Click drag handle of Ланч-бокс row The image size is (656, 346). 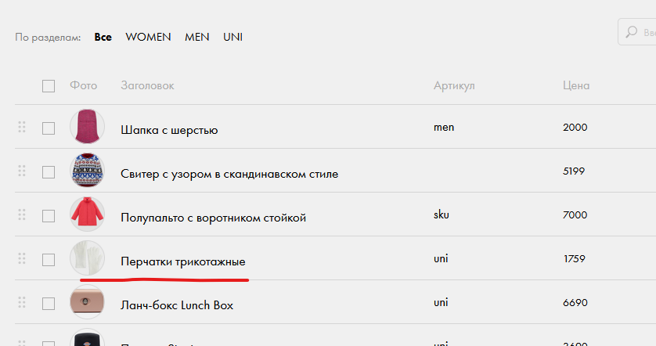click(x=22, y=302)
